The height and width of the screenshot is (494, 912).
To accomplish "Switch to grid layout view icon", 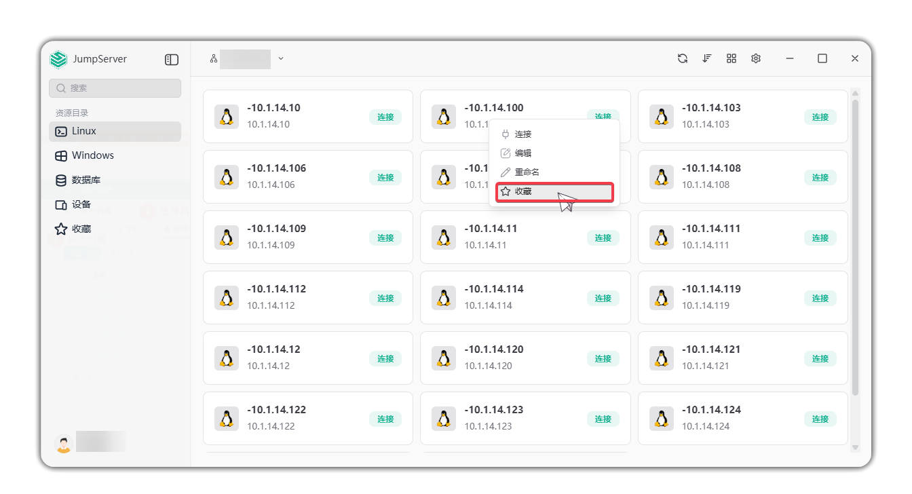I will (731, 59).
